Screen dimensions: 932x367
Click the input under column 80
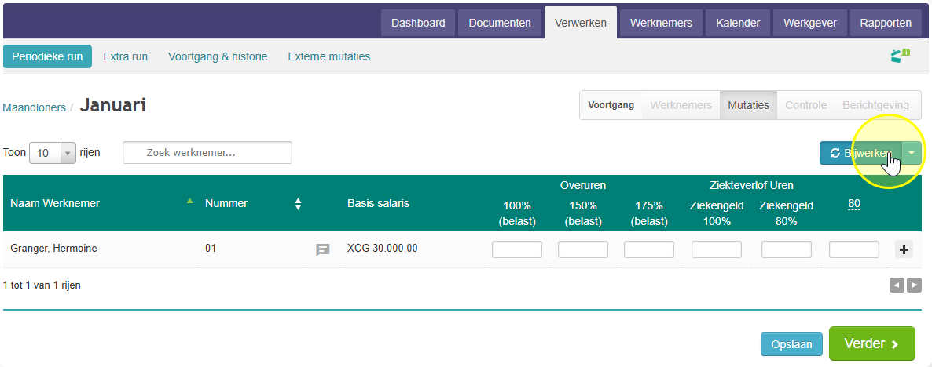[x=854, y=249]
